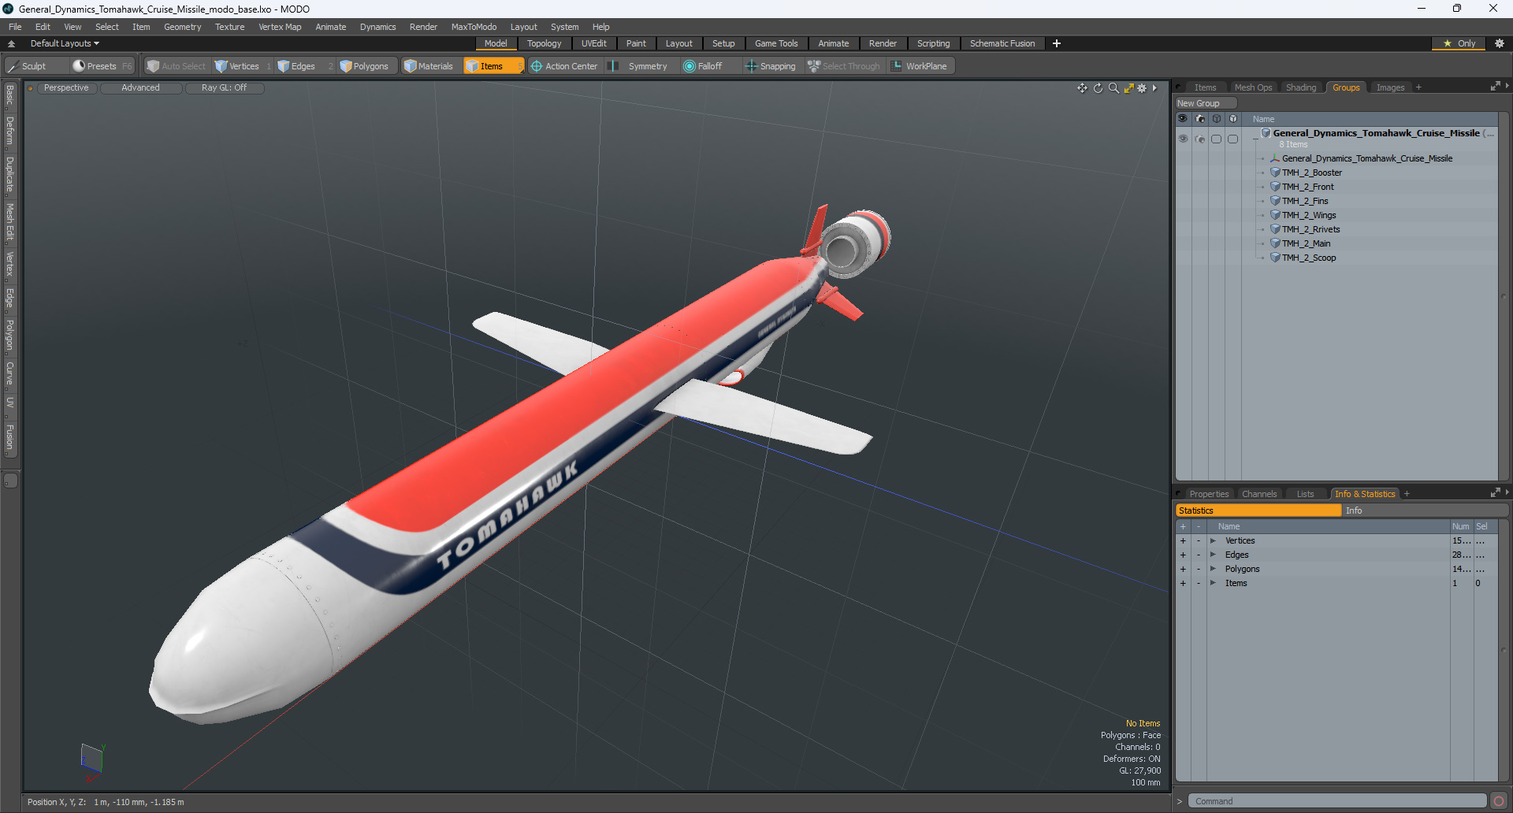Expand the Polygons statistics row

coord(1213,569)
